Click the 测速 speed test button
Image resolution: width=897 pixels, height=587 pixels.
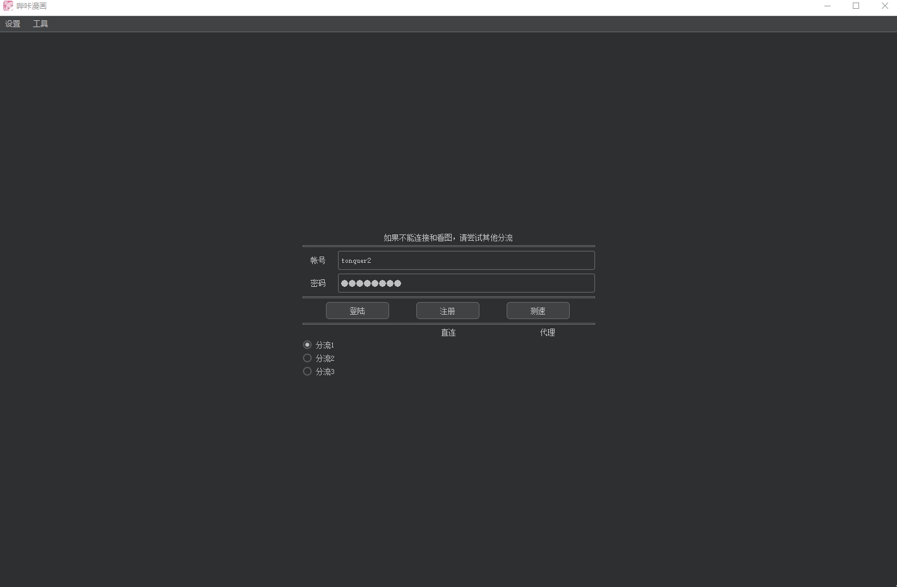[x=538, y=311]
